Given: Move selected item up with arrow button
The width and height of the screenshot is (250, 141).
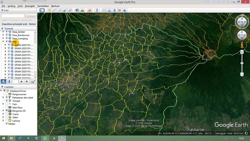Looking at the screenshot, I should coord(21,81).
